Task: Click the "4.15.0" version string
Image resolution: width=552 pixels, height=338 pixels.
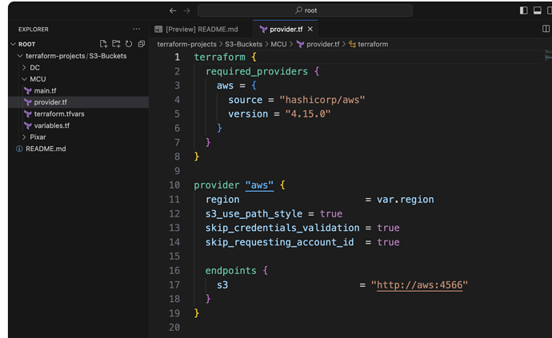Action: 308,114
